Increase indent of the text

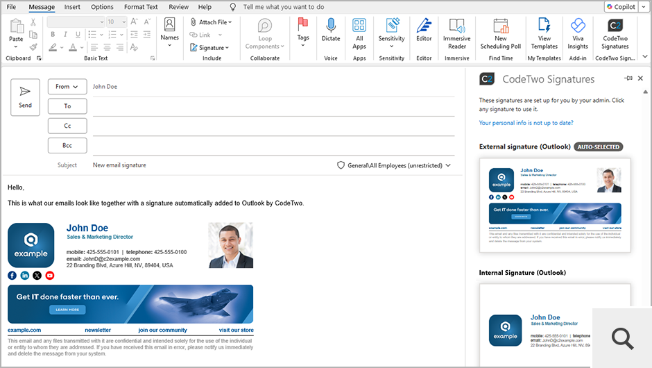point(147,35)
